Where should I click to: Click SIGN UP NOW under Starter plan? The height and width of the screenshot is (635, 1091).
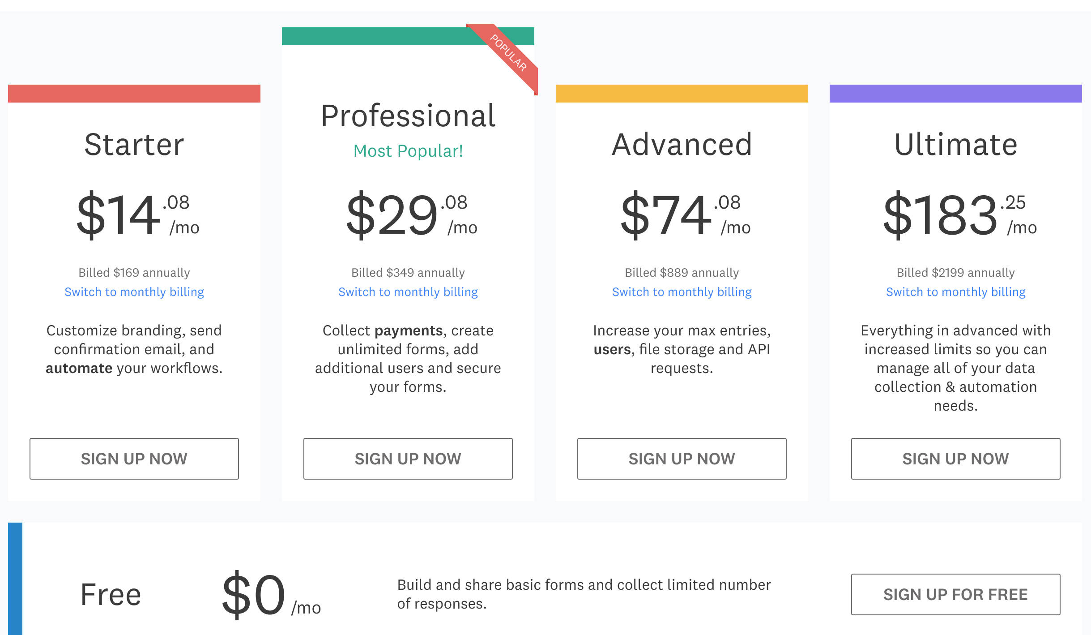pos(134,459)
